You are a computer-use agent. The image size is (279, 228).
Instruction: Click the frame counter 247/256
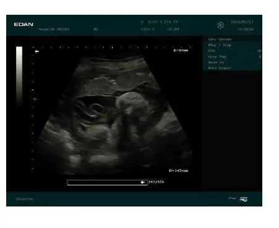click(x=156, y=182)
